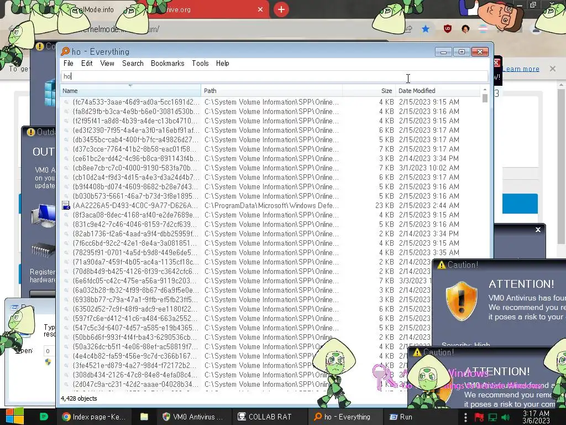Open uBlock Origin extension icon in Chrome
The image size is (566, 425).
[x=448, y=29]
